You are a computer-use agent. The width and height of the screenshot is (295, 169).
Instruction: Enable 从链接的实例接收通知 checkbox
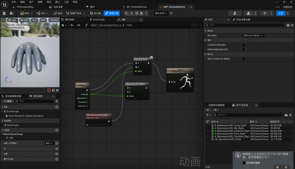pos(243,45)
